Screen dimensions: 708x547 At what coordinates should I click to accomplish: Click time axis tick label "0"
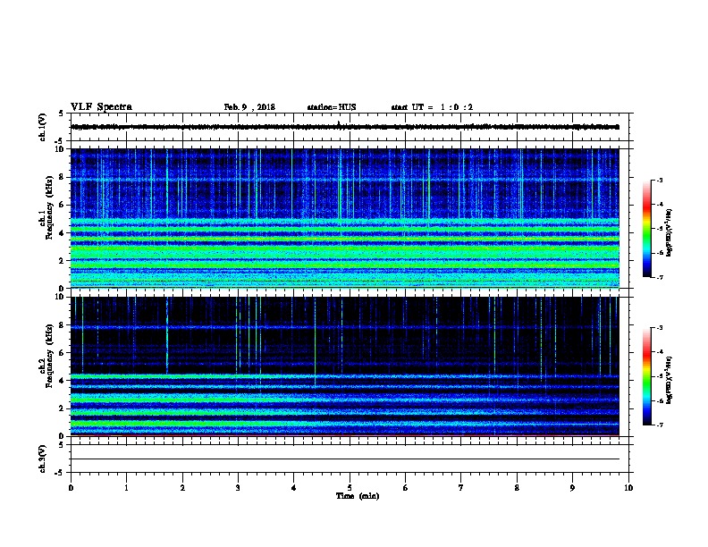click(x=71, y=488)
